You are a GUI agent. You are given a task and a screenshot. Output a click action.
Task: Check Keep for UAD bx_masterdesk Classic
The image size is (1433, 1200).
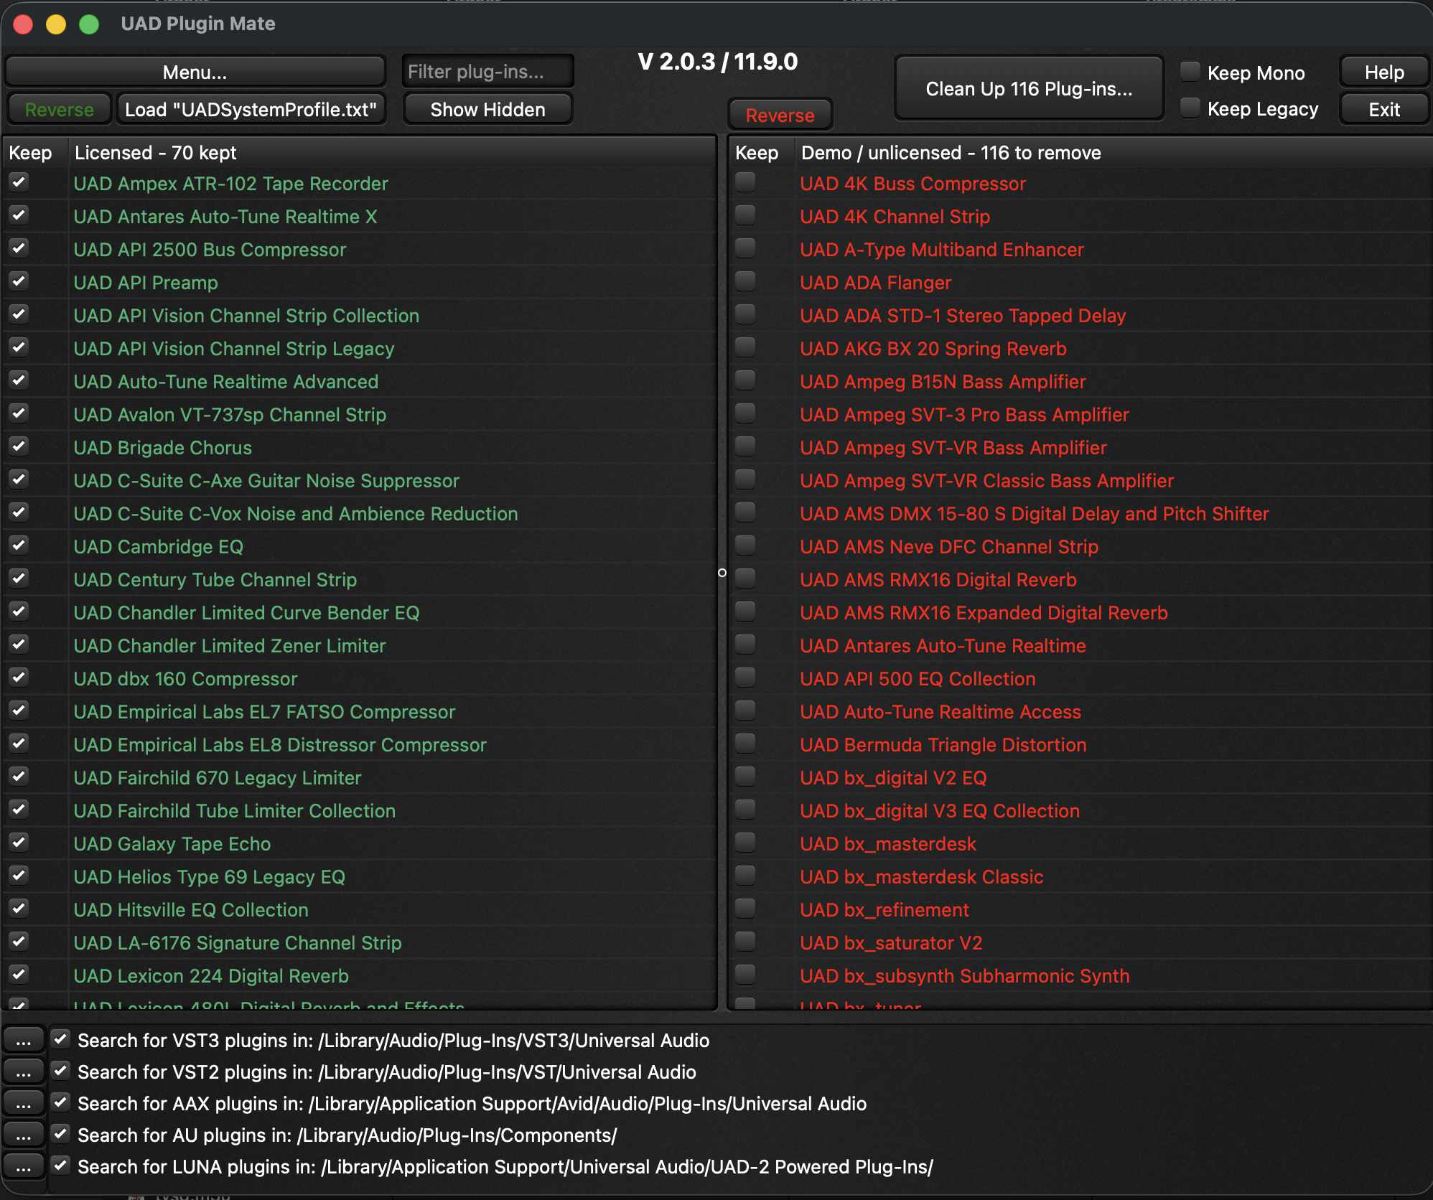click(x=746, y=876)
